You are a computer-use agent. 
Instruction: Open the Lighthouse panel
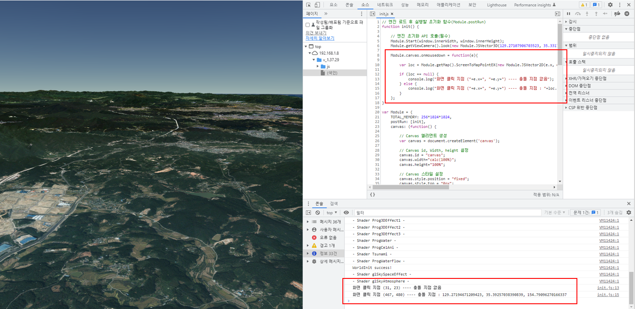(x=497, y=5)
